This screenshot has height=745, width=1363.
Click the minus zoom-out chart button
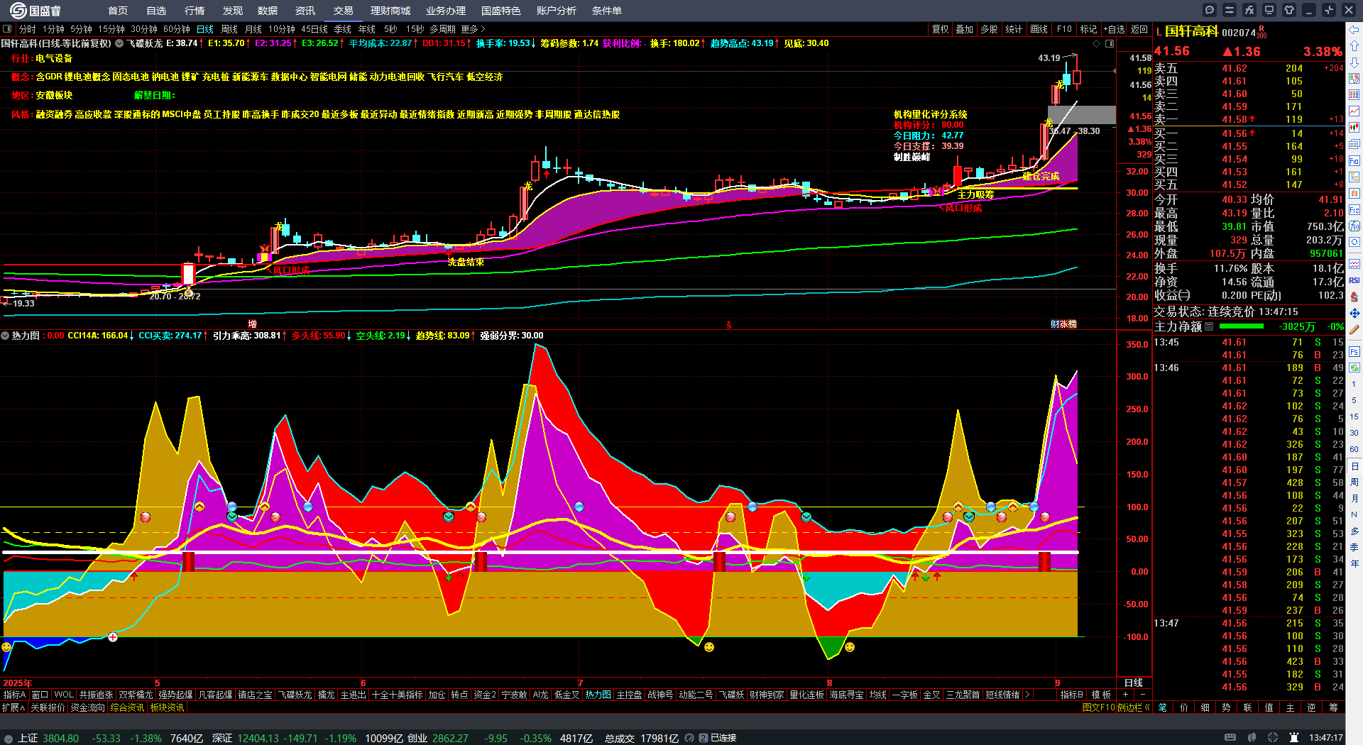click(x=1142, y=695)
